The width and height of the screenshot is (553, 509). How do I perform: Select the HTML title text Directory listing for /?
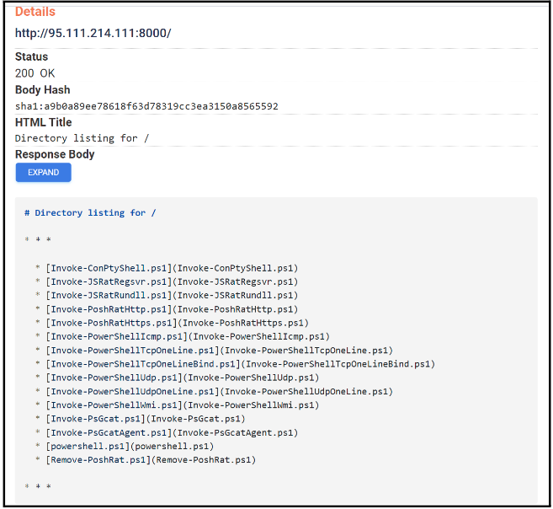point(82,138)
